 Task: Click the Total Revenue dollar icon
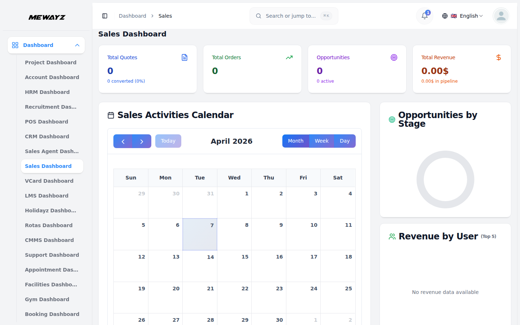coord(498,57)
